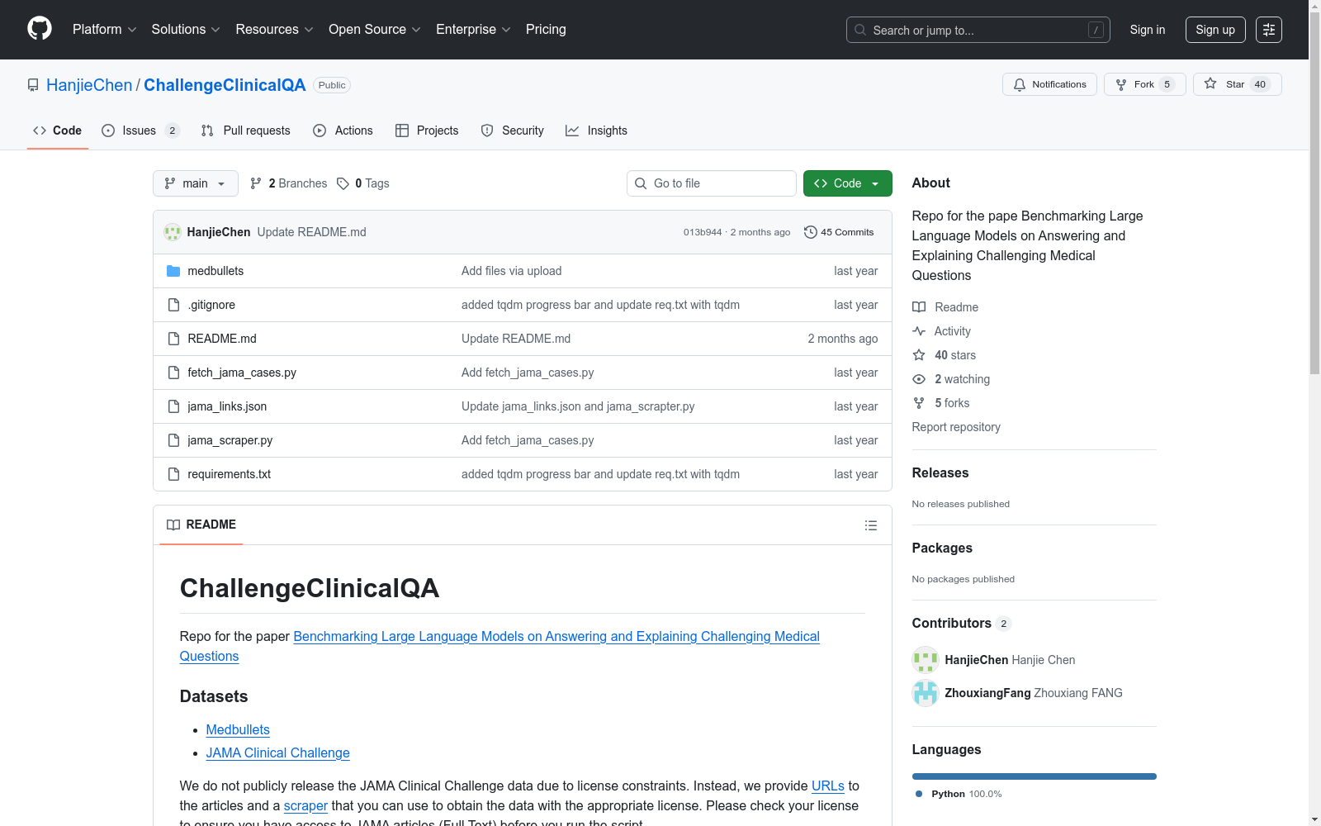
Task: Click the Fork button
Action: tap(1144, 84)
